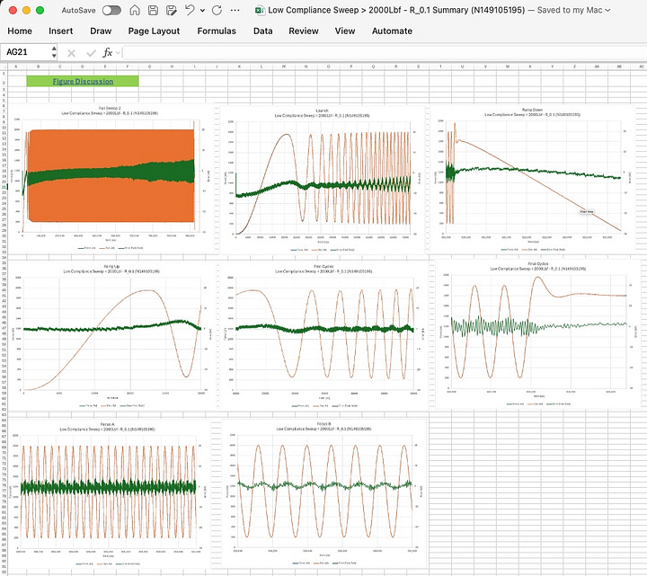The height and width of the screenshot is (576, 647).
Task: Click the select-all corner of the grid
Action: click(x=4, y=66)
